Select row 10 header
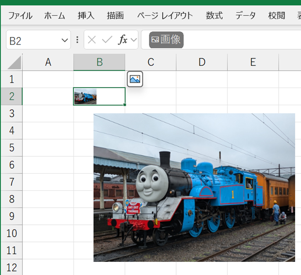This screenshot has height=275, width=301. coord(12,234)
